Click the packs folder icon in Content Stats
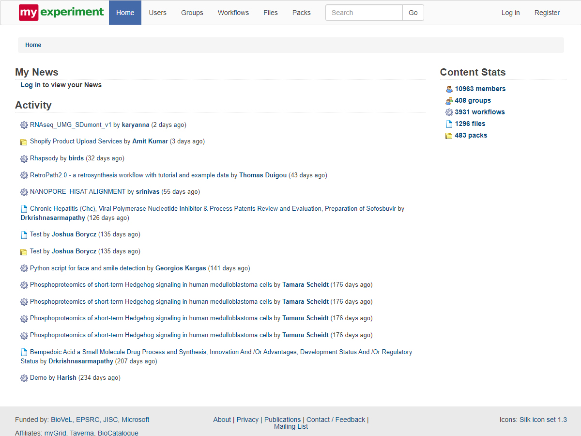Viewport: 581px width, 436px height. 449,136
